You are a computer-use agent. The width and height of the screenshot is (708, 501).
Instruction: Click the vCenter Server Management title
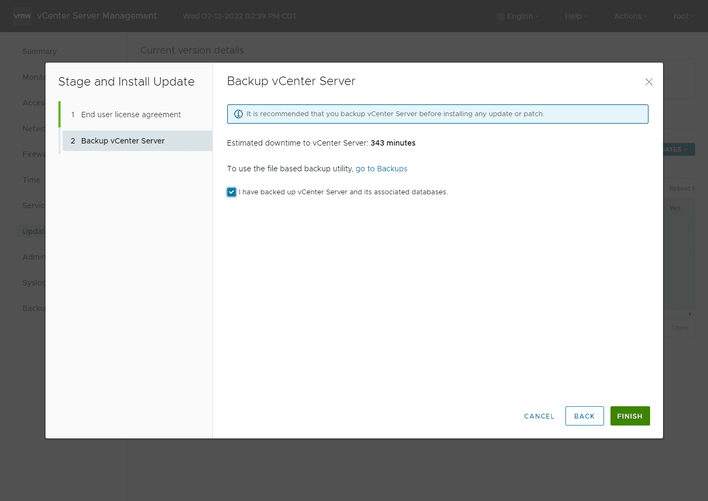(97, 16)
